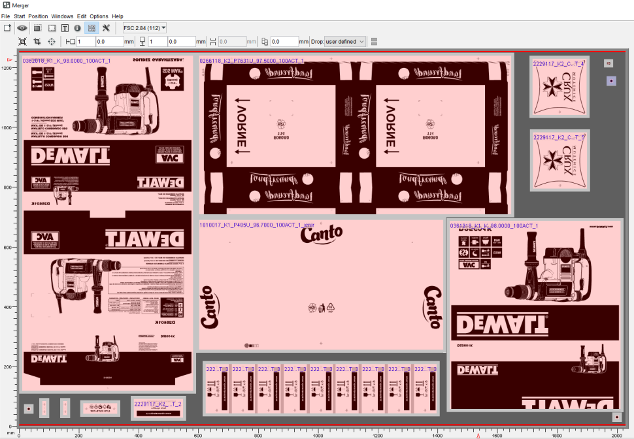The image size is (634, 439).
Task: Click the stacked bars icon after Drop
Action: [374, 42]
